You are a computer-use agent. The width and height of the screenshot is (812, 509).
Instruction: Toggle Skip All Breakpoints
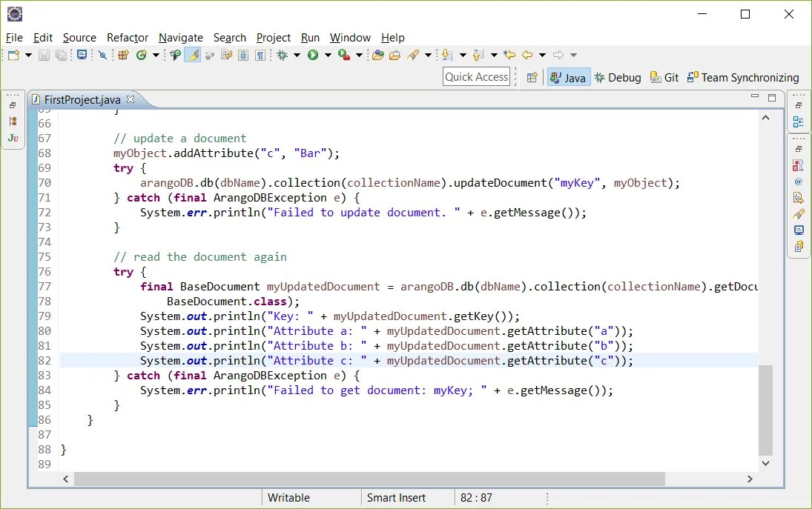(101, 55)
